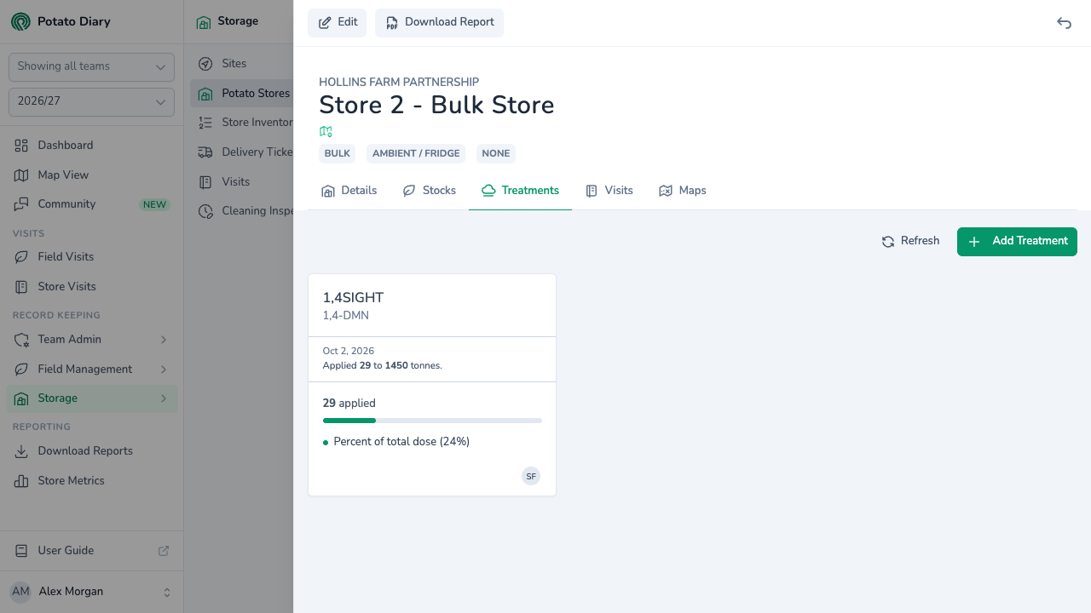1091x613 pixels.
Task: Open Potato Stores in Storage menu
Action: 242,94
